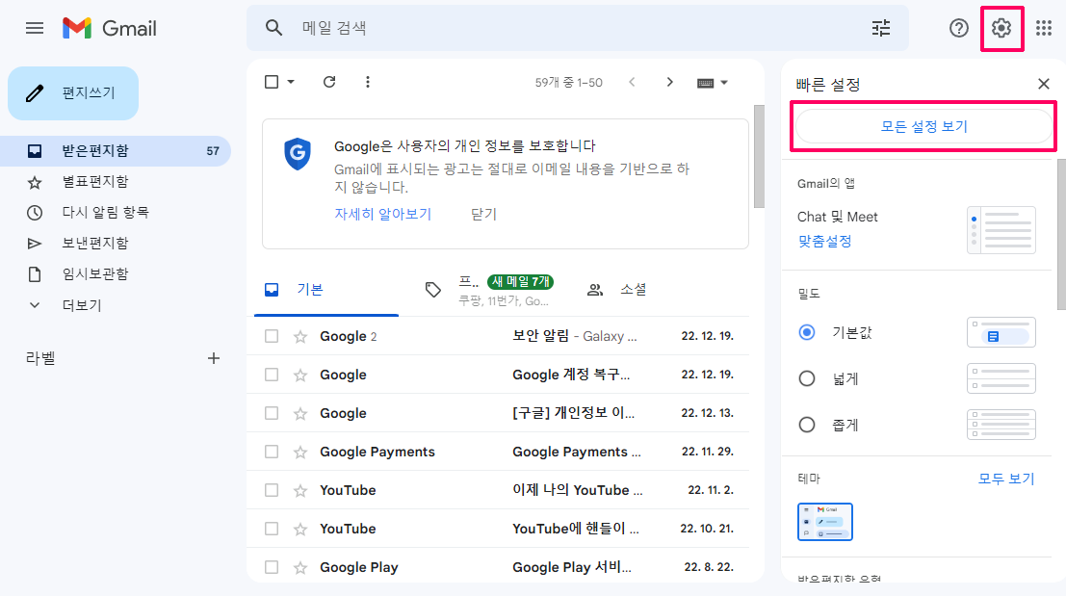Check the Google Play email checkbox
Screen dimensions: 1066x596
pyautogui.click(x=272, y=567)
